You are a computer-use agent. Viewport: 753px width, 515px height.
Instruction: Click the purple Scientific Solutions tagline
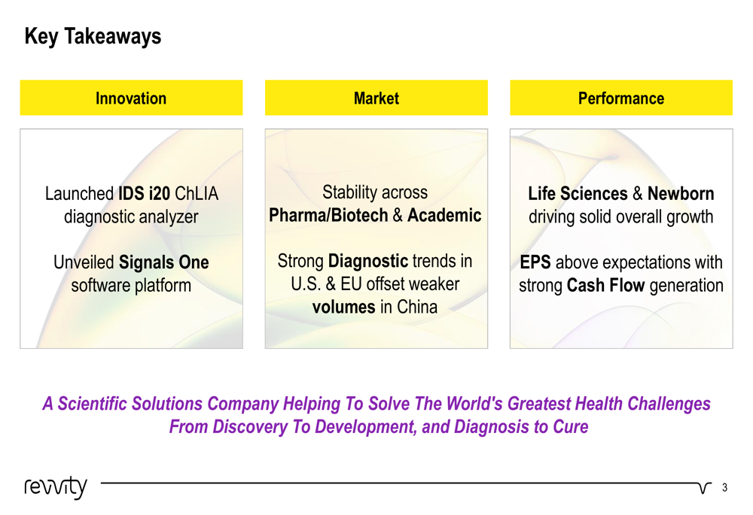376,404
